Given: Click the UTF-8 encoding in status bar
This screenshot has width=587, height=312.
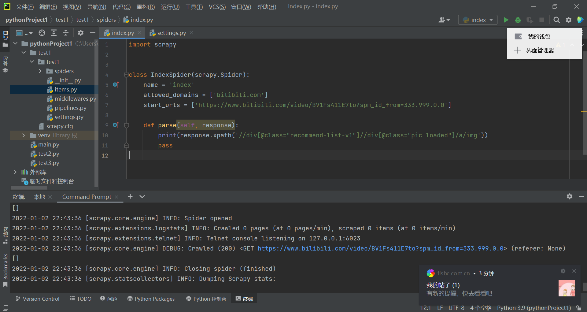Looking at the screenshot, I should pyautogui.click(x=456, y=308).
